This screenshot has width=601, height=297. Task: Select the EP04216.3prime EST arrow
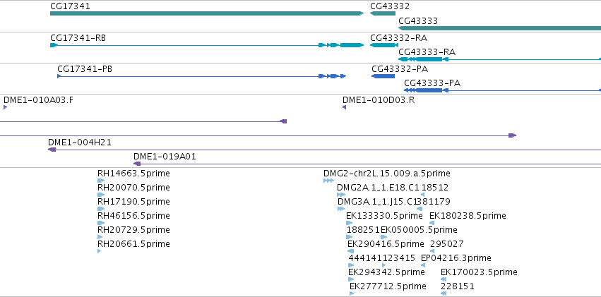tap(423, 265)
